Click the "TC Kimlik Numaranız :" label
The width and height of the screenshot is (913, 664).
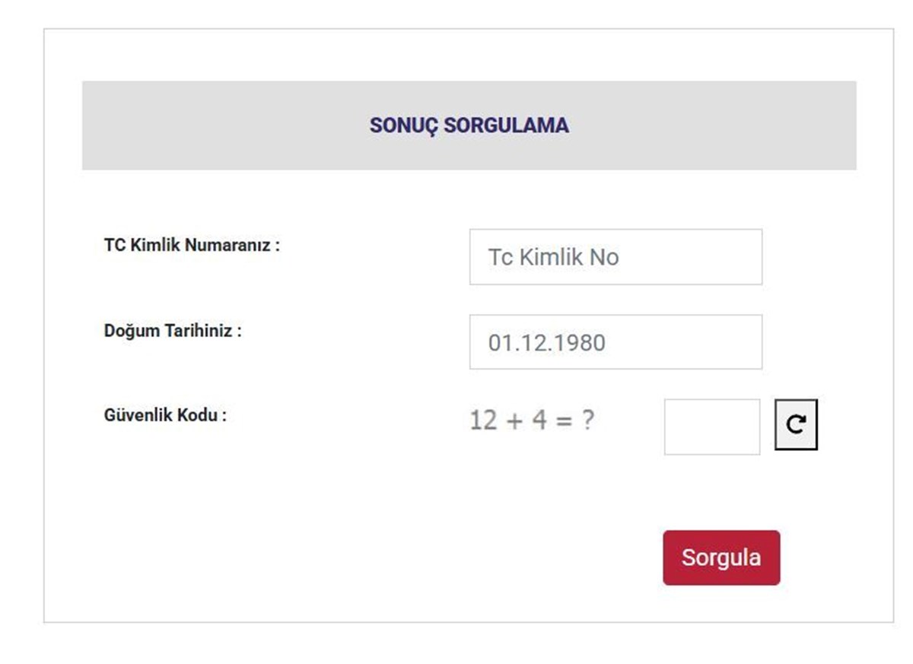pos(192,246)
